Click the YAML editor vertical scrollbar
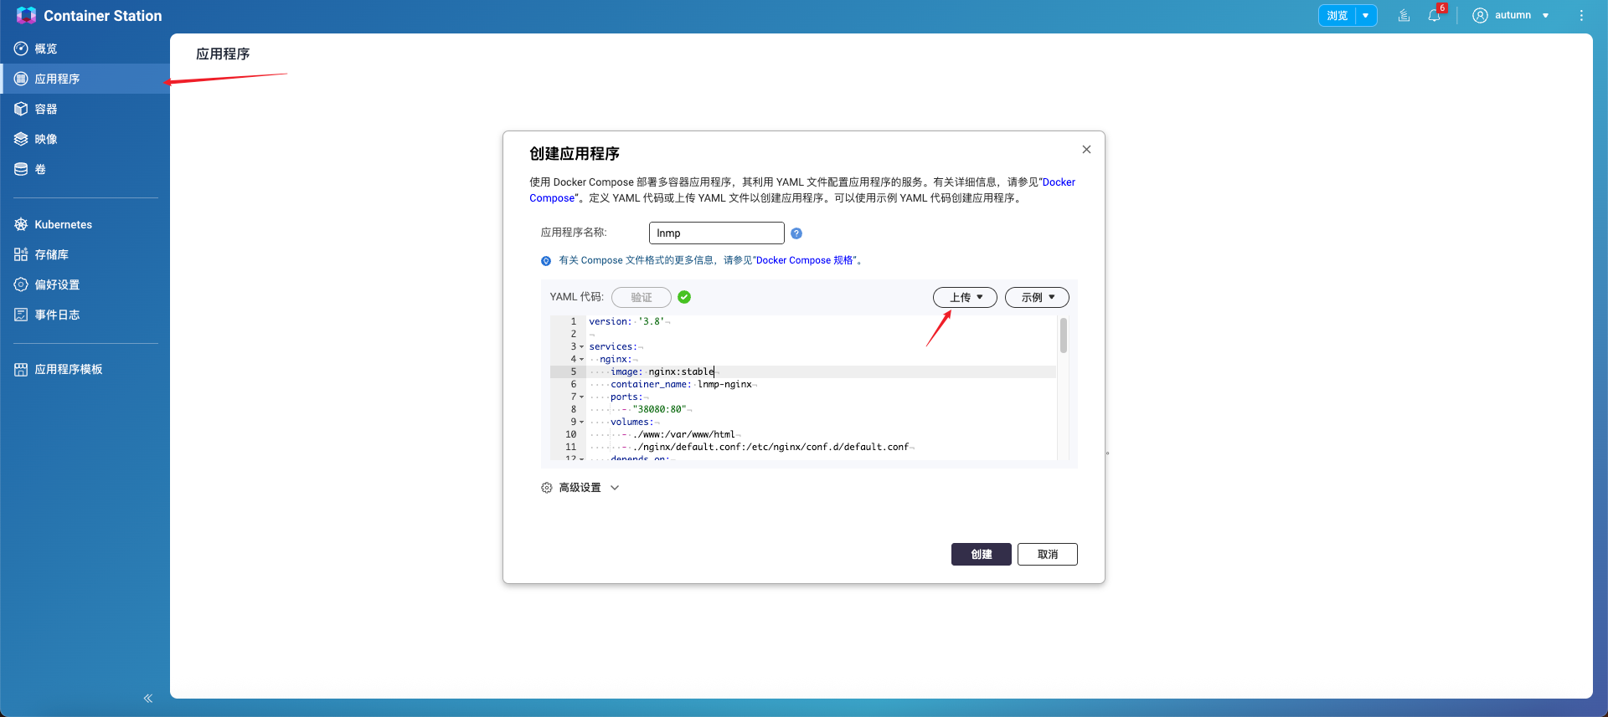Image resolution: width=1608 pixels, height=717 pixels. 1064,335
